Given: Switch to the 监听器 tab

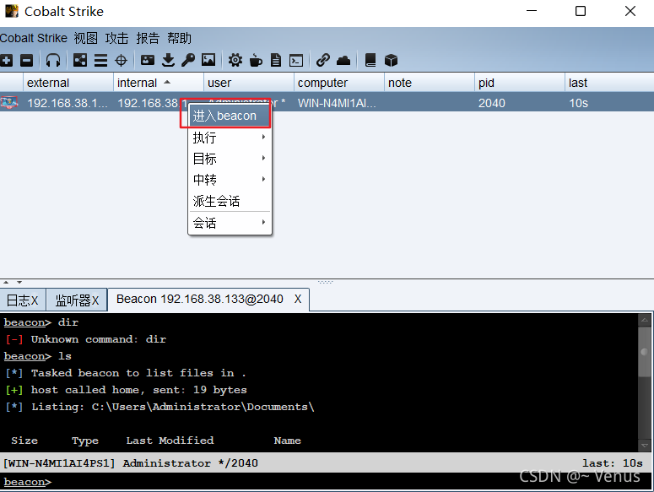Looking at the screenshot, I should point(77,300).
